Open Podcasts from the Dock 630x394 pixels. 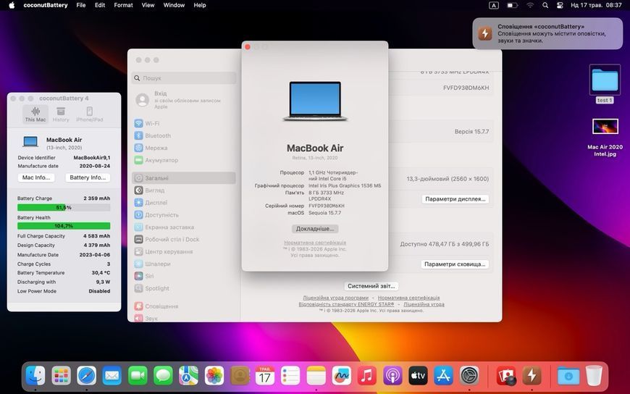tap(392, 377)
